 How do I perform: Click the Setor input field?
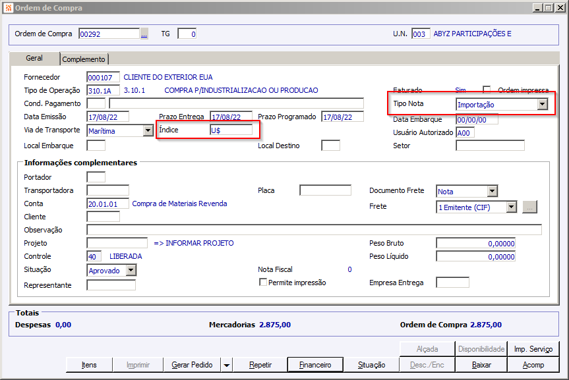click(x=491, y=146)
